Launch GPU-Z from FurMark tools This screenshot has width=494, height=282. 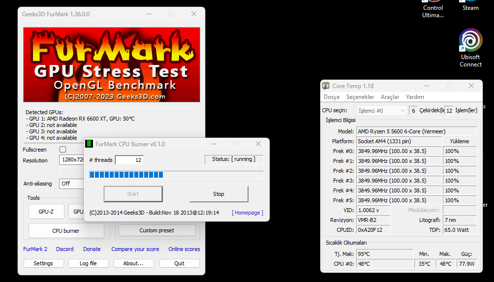click(46, 212)
